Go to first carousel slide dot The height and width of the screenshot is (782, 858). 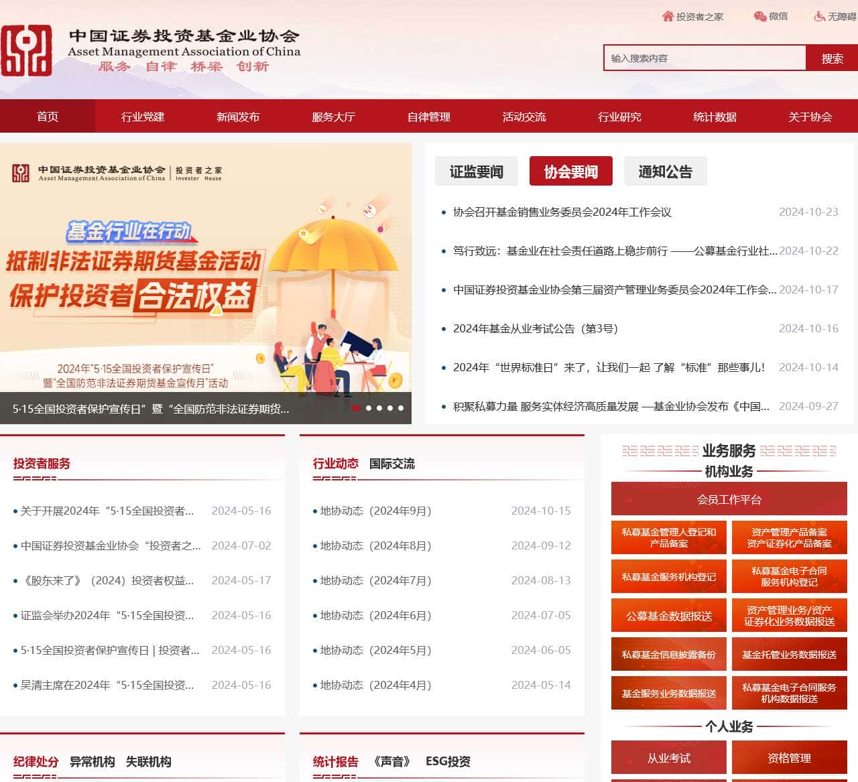point(356,407)
